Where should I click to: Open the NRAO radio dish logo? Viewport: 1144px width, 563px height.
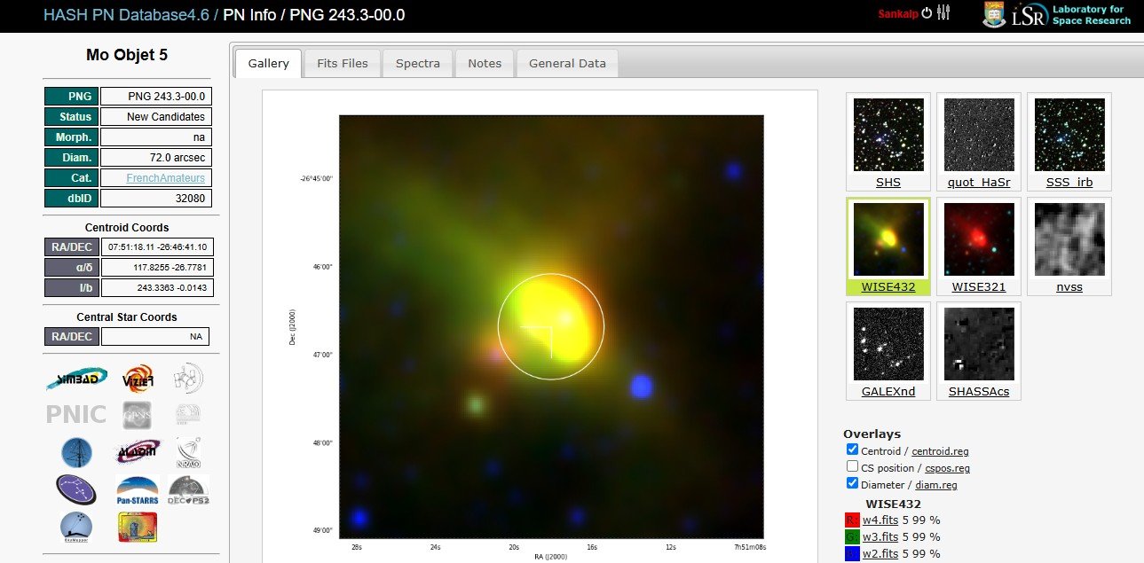pyautogui.click(x=188, y=451)
